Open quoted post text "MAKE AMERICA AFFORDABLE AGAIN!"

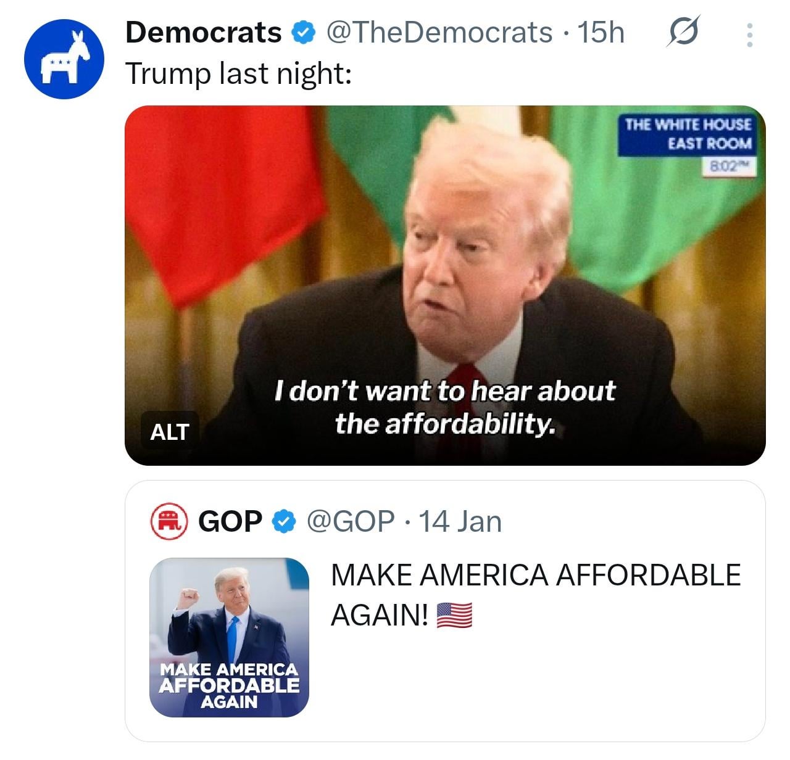pos(534,576)
